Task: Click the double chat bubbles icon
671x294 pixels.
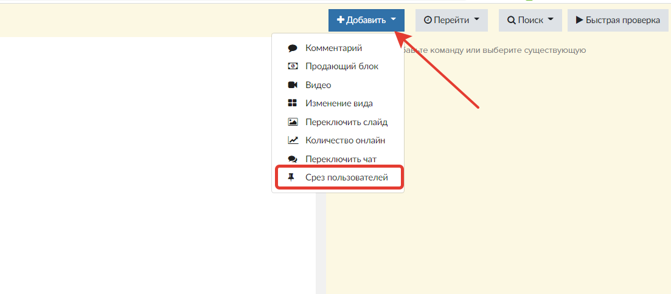Action: pyautogui.click(x=293, y=159)
